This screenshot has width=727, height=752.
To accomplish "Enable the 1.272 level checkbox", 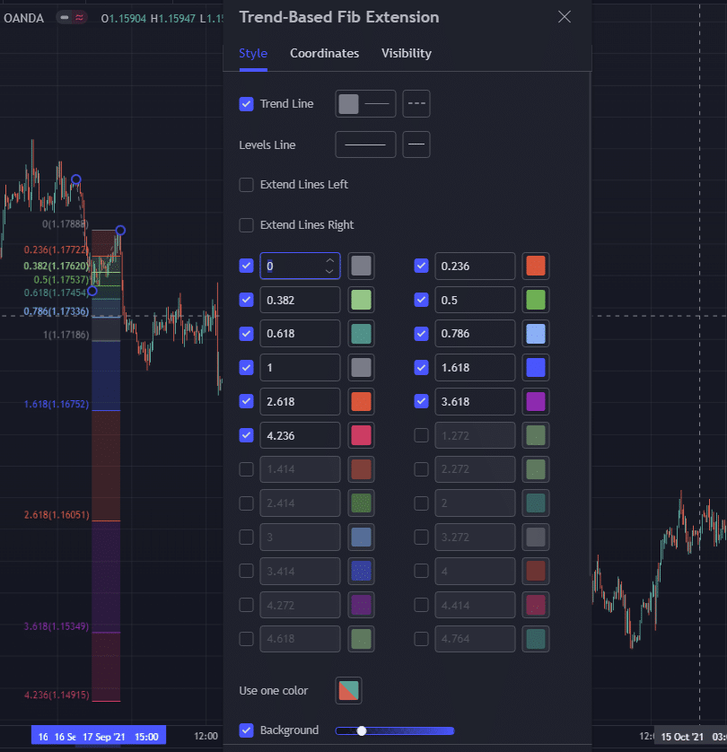I will (x=421, y=435).
